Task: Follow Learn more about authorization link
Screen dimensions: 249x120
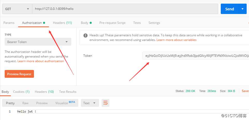Action: pos(41,61)
